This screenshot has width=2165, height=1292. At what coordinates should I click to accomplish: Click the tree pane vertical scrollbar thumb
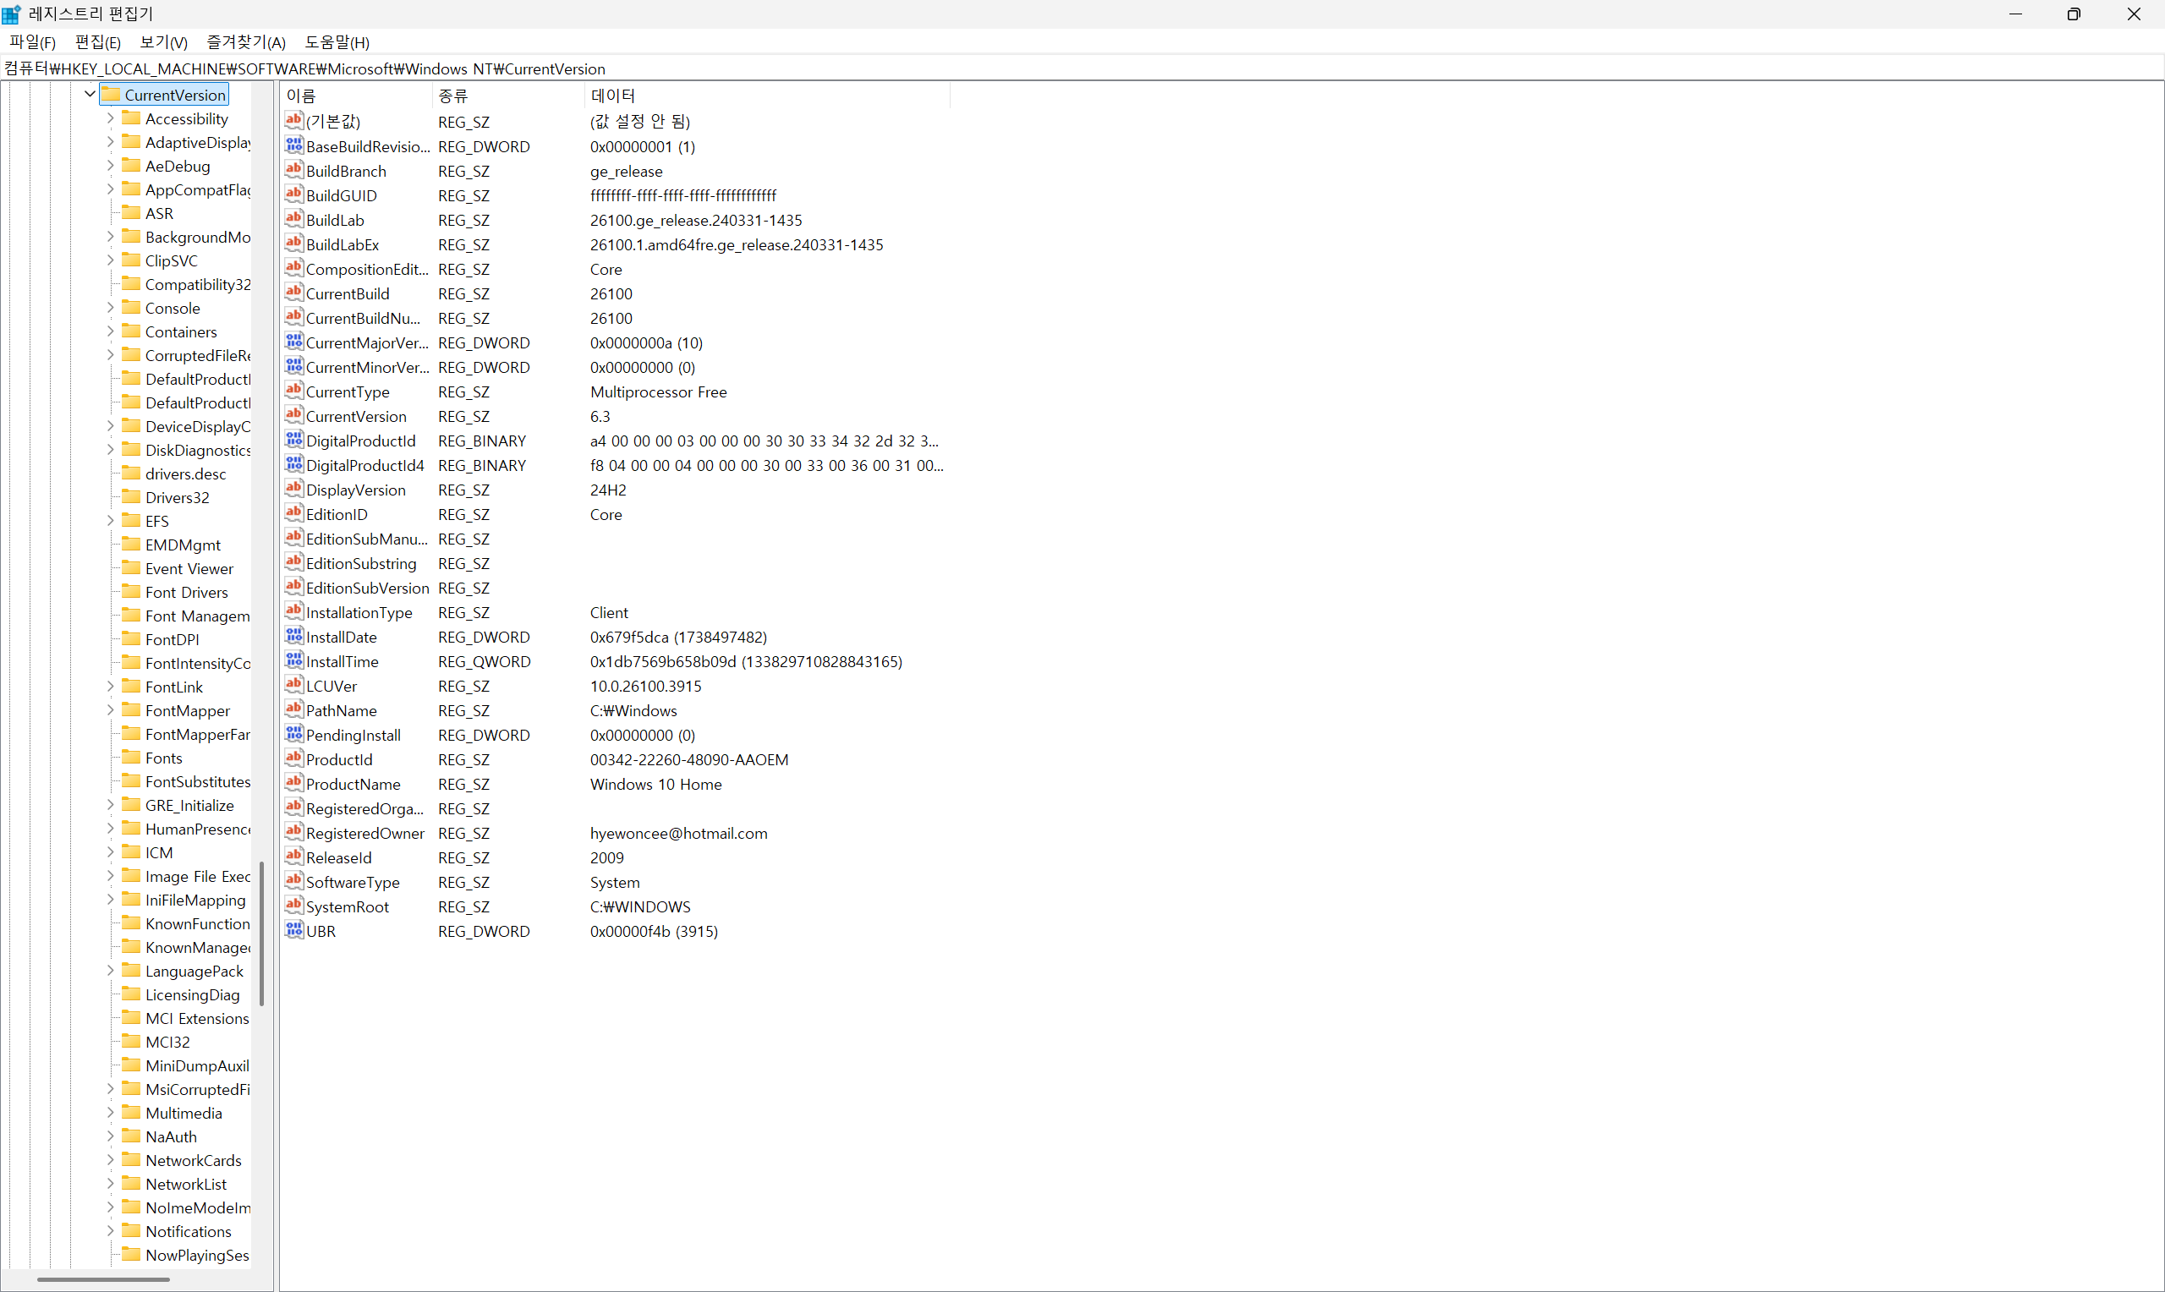pyautogui.click(x=261, y=933)
